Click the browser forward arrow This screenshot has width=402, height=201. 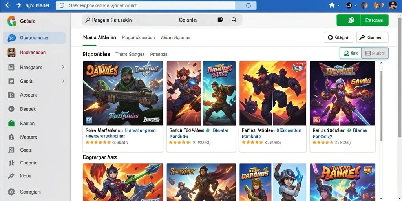click(19, 5)
